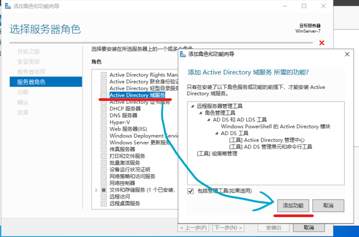This screenshot has height=237, width=359.
Task: Tick the DHCP 服务器 role checkbox
Action: 104,109
